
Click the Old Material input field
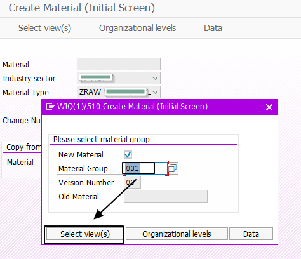pos(166,196)
